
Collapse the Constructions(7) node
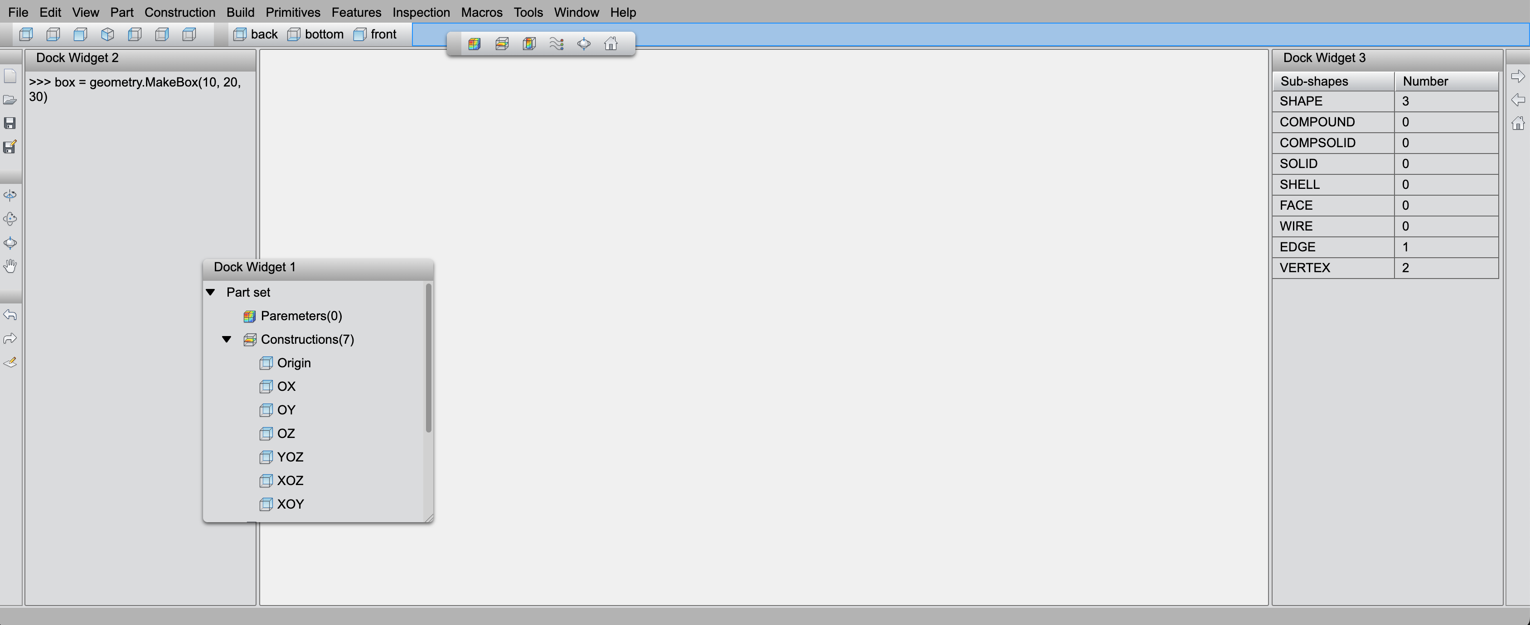(x=226, y=340)
